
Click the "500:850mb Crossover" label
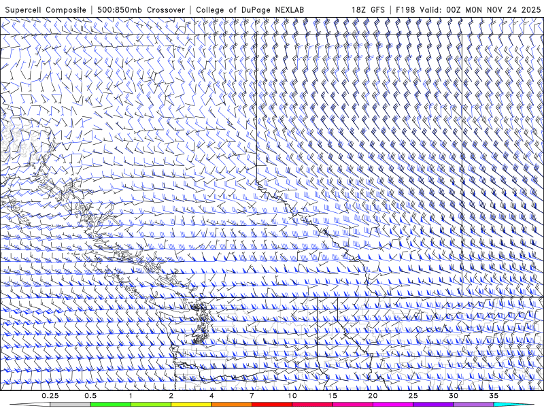pyautogui.click(x=141, y=10)
